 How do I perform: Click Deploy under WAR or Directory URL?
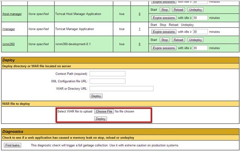pos(96,96)
